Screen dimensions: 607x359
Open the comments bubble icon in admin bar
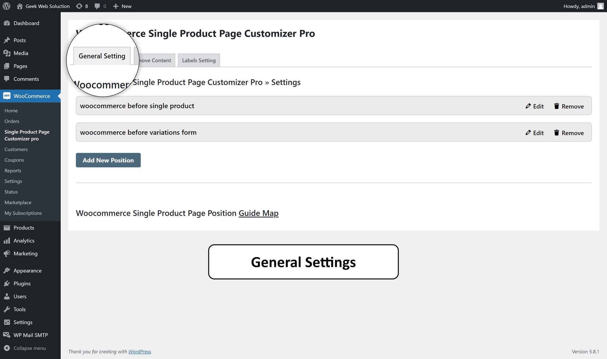97,6
